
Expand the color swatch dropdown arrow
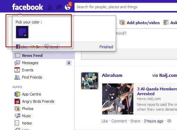pyautogui.click(x=25, y=35)
